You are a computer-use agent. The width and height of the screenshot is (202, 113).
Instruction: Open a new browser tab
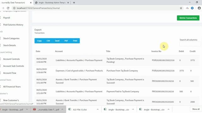[x=74, y=3]
